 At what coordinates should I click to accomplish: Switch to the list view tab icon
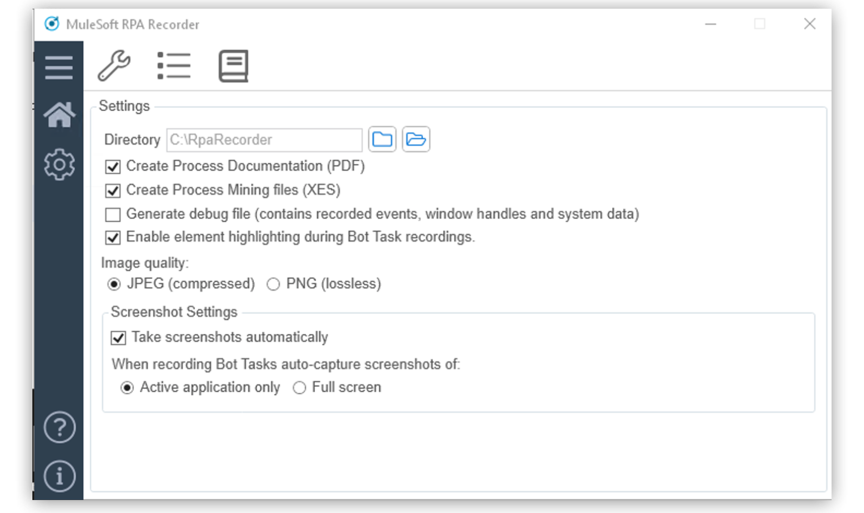click(x=174, y=66)
